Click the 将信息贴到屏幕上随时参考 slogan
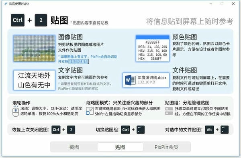 190,21
